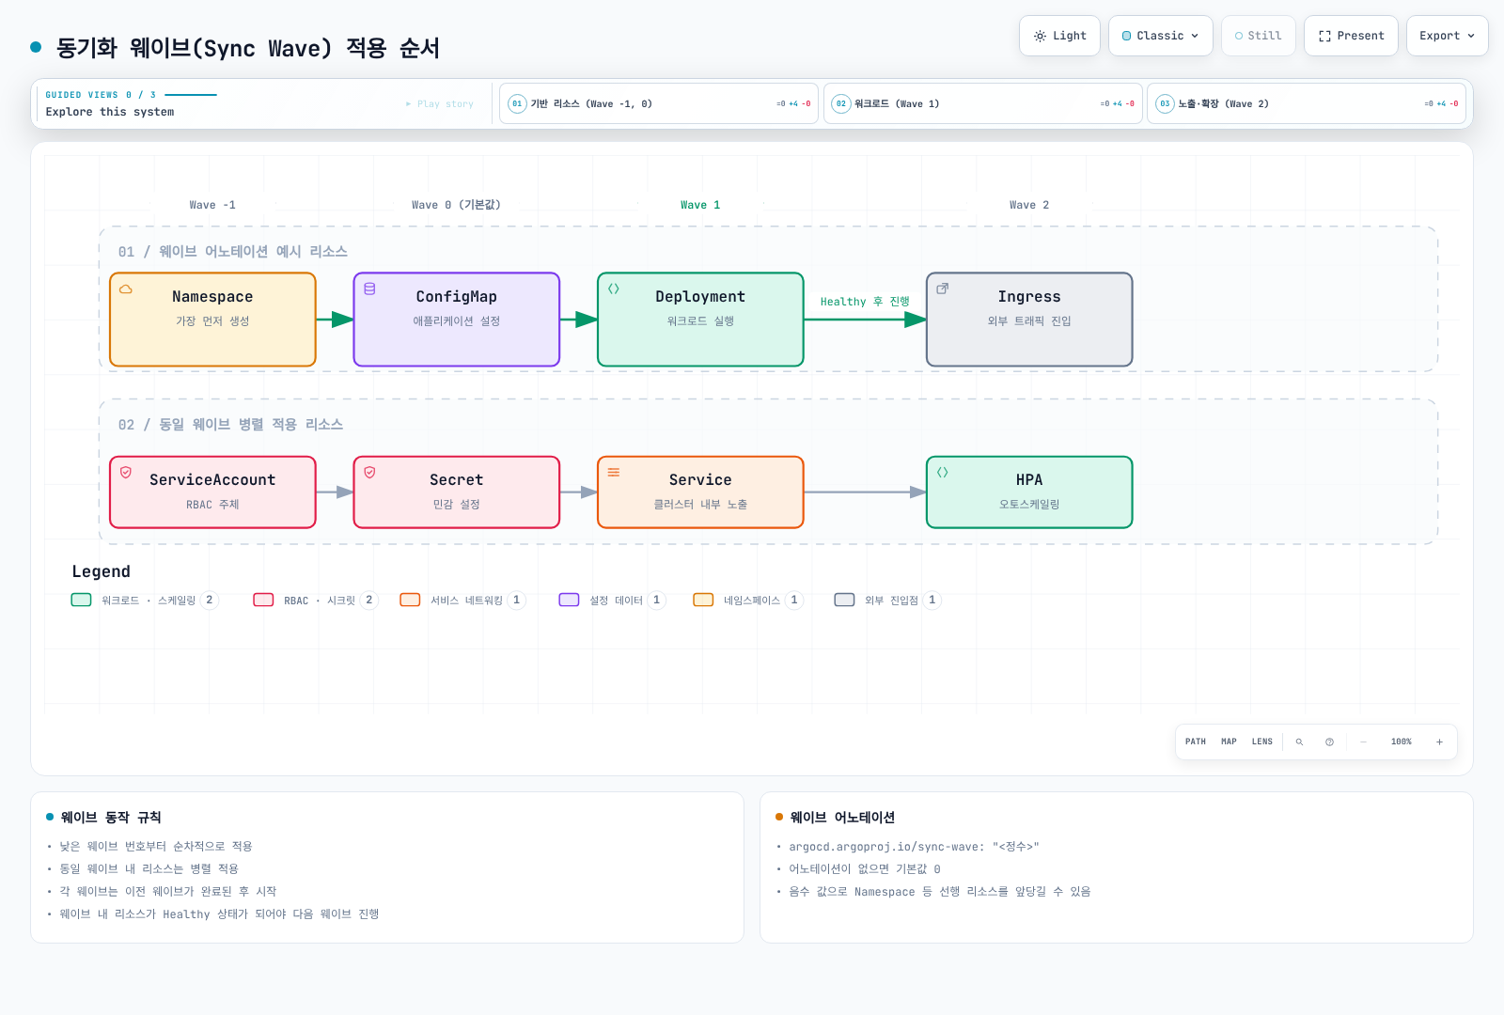Enter Present mode
Screen dimensions: 1504x1015
tap(1351, 36)
